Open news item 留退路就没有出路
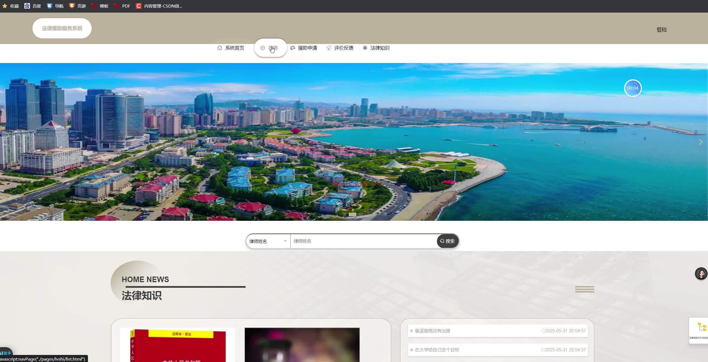Viewport: 708px width, 362px height. [432, 331]
